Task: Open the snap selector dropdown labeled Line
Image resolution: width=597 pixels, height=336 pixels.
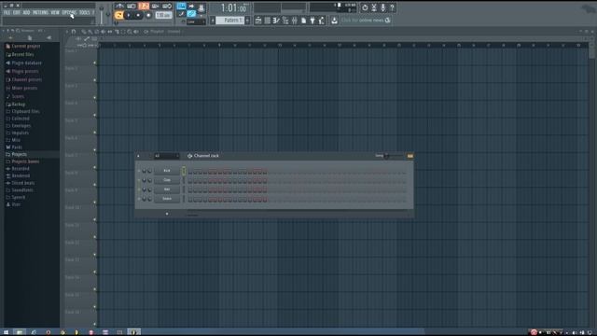Action: pos(196,22)
